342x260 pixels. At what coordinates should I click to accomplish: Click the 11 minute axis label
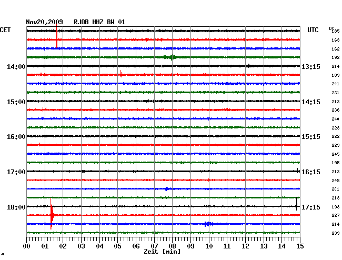pyautogui.click(x=227, y=246)
